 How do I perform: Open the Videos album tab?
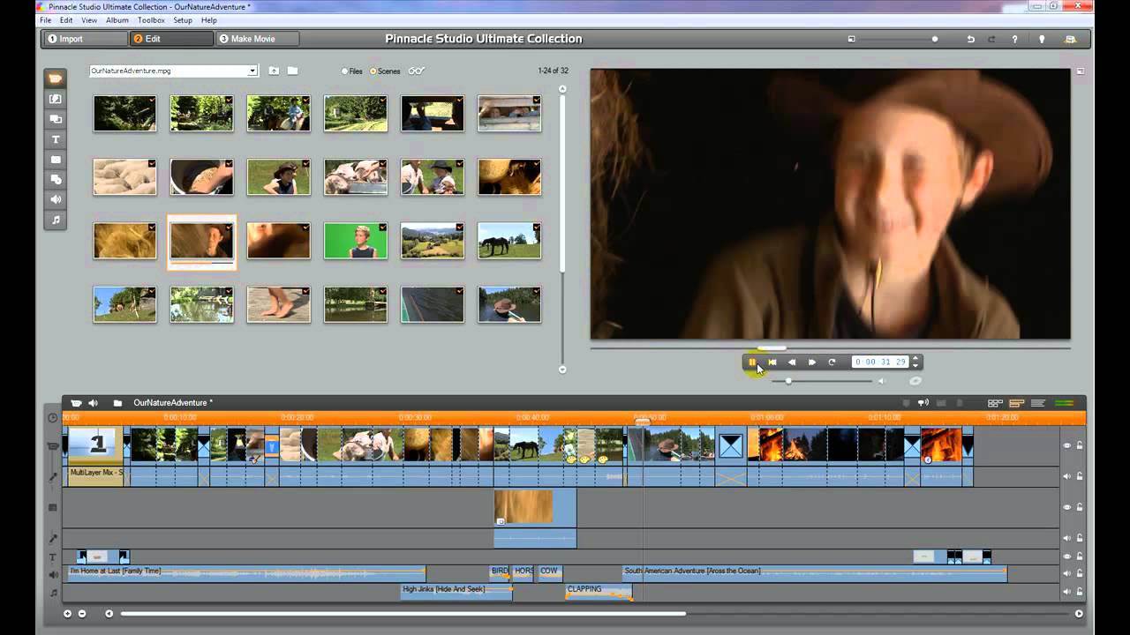56,79
